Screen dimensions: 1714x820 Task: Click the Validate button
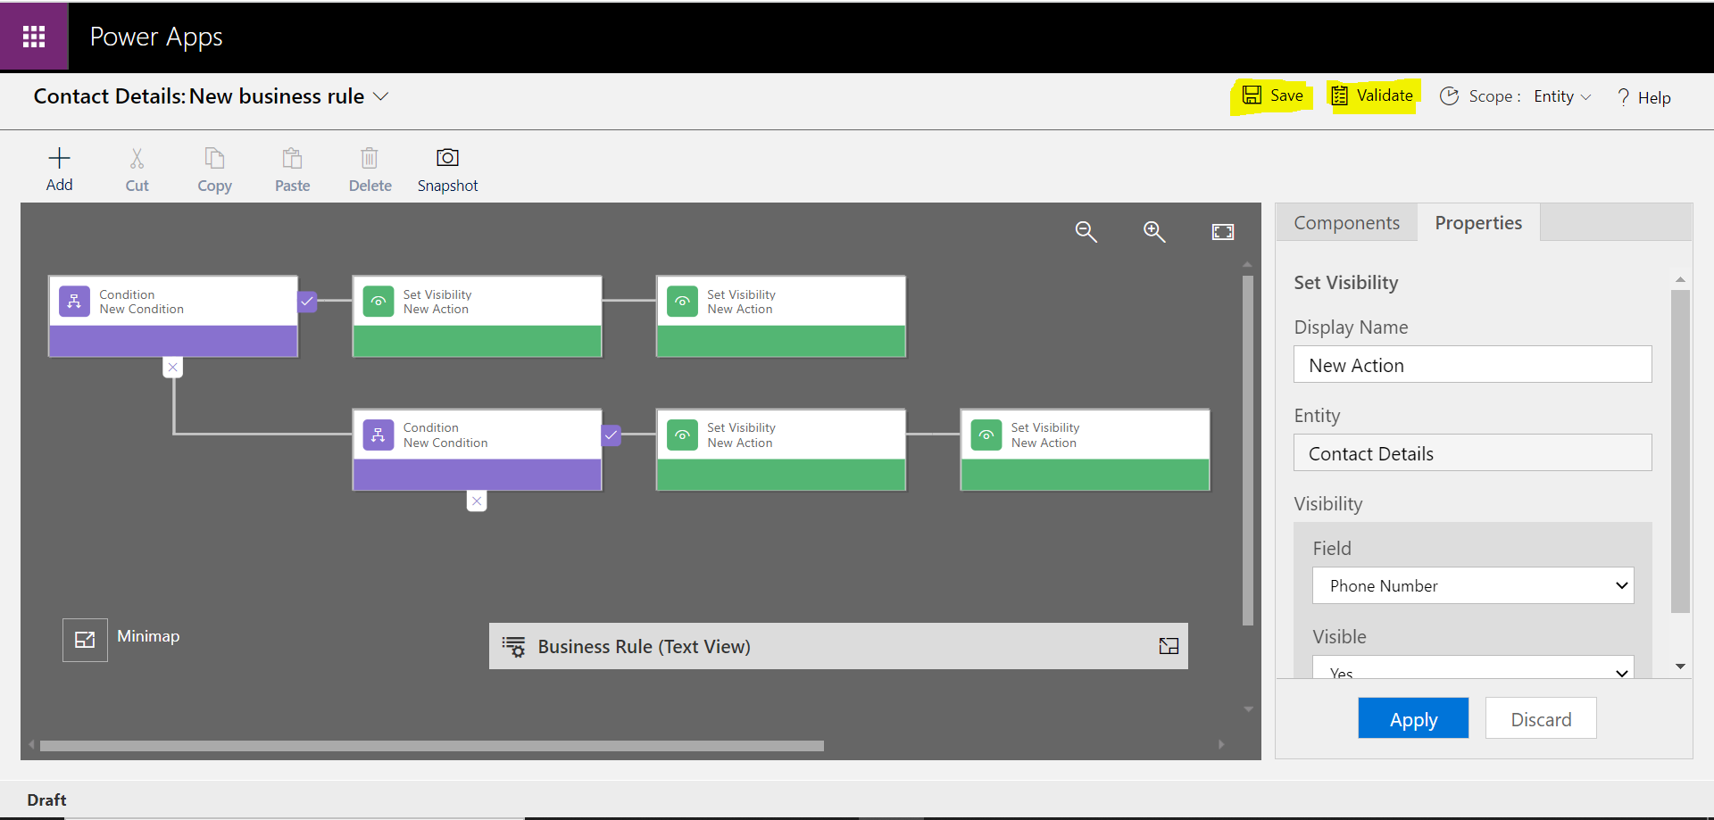click(1373, 95)
